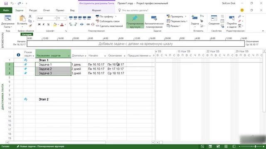
Task: Switch to the Вид ribbon tab
Action: [x=72, y=10]
